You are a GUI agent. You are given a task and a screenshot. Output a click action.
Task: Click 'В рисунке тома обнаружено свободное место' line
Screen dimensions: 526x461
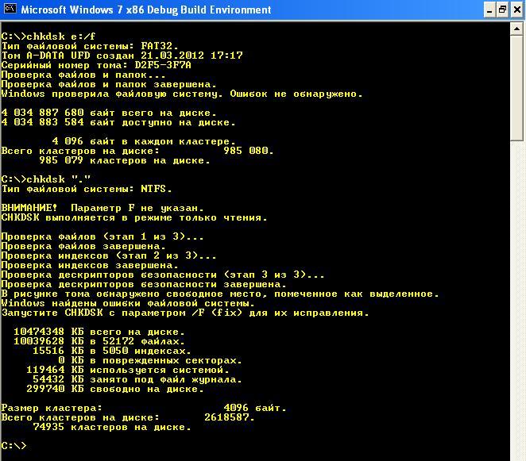(x=220, y=294)
